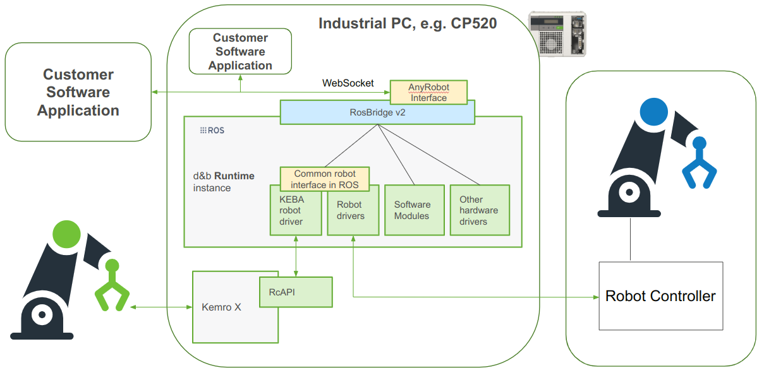
Task: Select the Customer Software Application box inside the Industrial PC
Action: point(241,51)
